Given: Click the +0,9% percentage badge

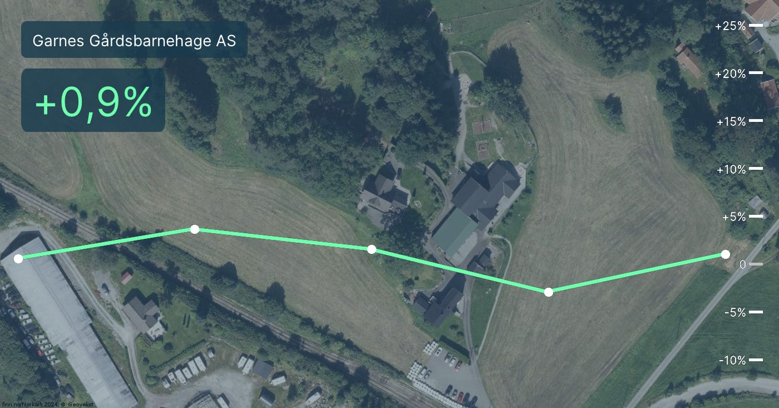Looking at the screenshot, I should click(x=93, y=101).
